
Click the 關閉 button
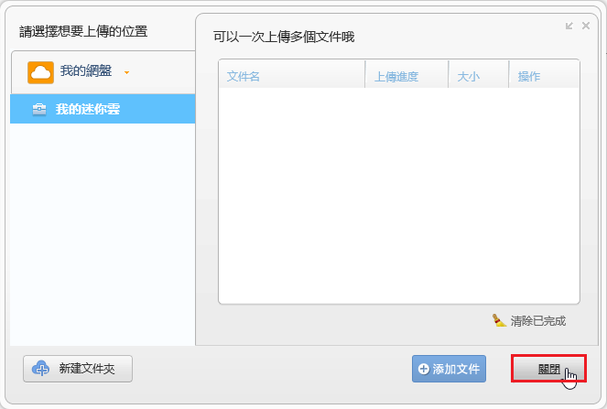pos(548,369)
